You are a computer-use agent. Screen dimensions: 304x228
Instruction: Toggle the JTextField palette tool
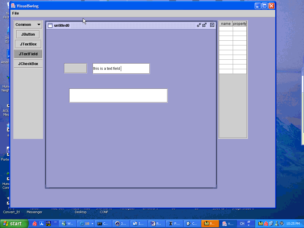click(28, 54)
